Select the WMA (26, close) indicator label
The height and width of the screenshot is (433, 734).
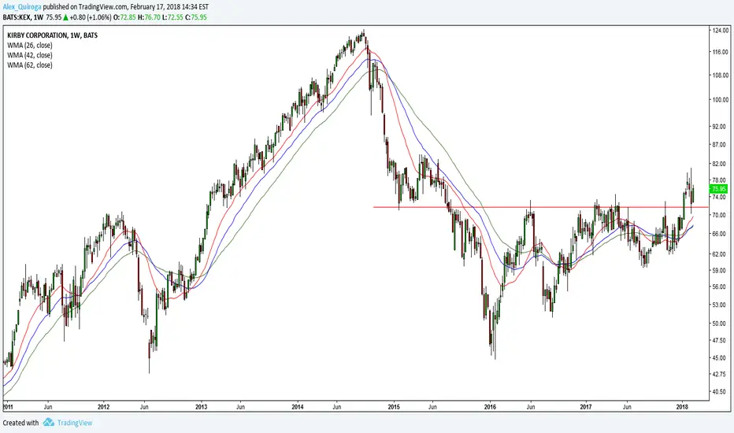pyautogui.click(x=29, y=46)
